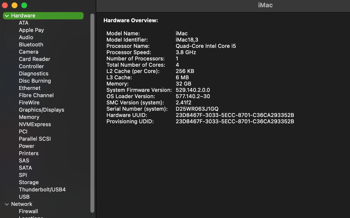View the SPI entry
350x218 pixels.
click(x=23, y=175)
